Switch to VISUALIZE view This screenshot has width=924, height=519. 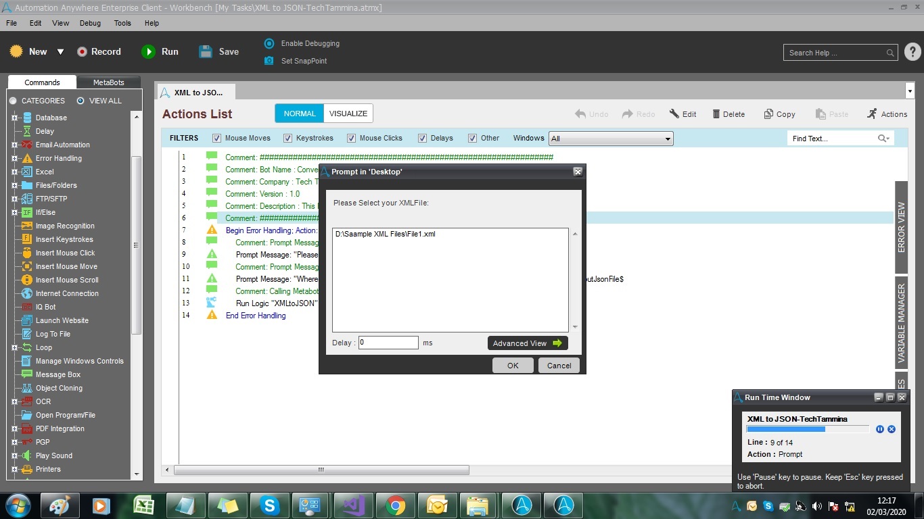click(x=348, y=114)
